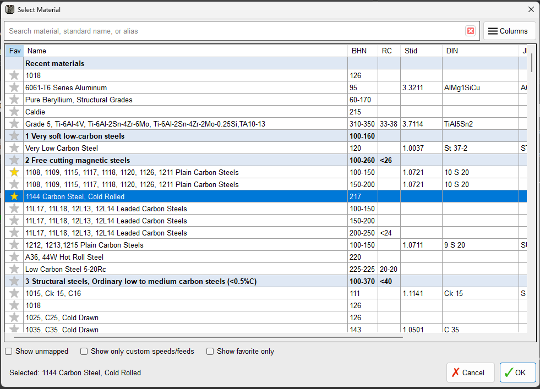Sort by the Name column header

point(186,51)
